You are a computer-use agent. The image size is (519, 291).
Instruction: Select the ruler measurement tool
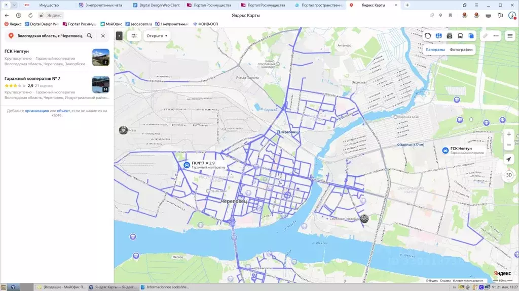click(x=485, y=36)
